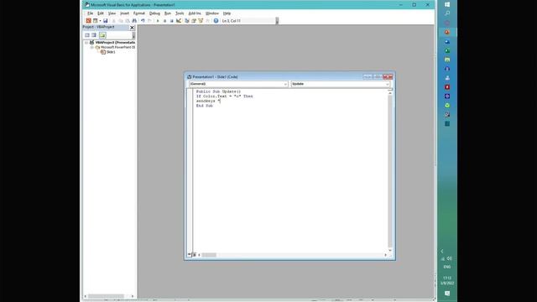Viewport: 537px width, 302px height.
Task: Click the toolbar options handle after Ln/Col
Action: click(x=277, y=21)
